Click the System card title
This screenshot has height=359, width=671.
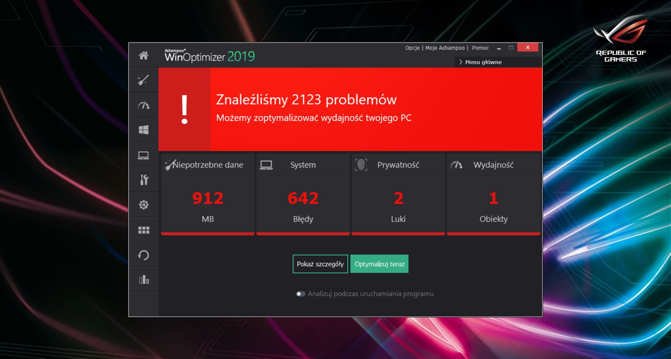click(303, 165)
